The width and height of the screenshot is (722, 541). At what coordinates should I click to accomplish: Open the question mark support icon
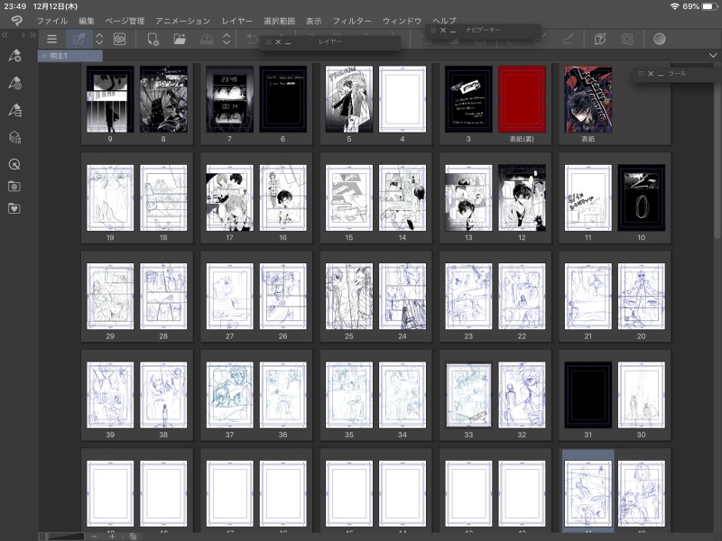point(599,39)
